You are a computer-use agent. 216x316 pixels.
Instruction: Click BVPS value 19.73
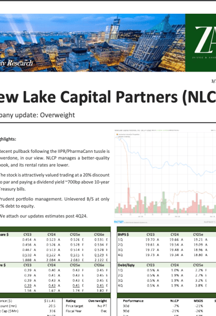click(150, 255)
